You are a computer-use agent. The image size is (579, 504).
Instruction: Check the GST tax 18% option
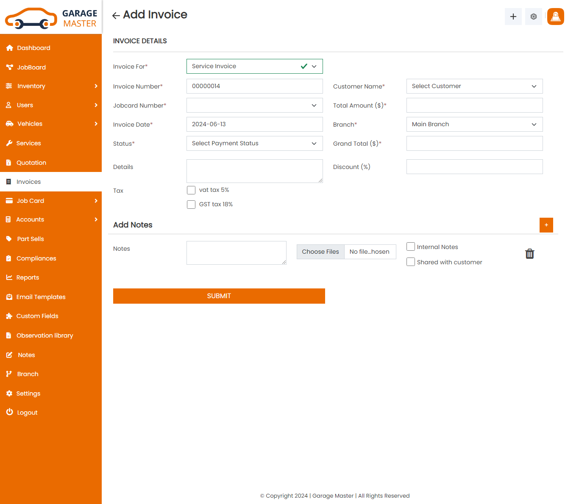(x=191, y=204)
